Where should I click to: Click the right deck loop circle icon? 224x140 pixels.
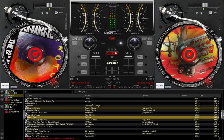click(x=210, y=85)
